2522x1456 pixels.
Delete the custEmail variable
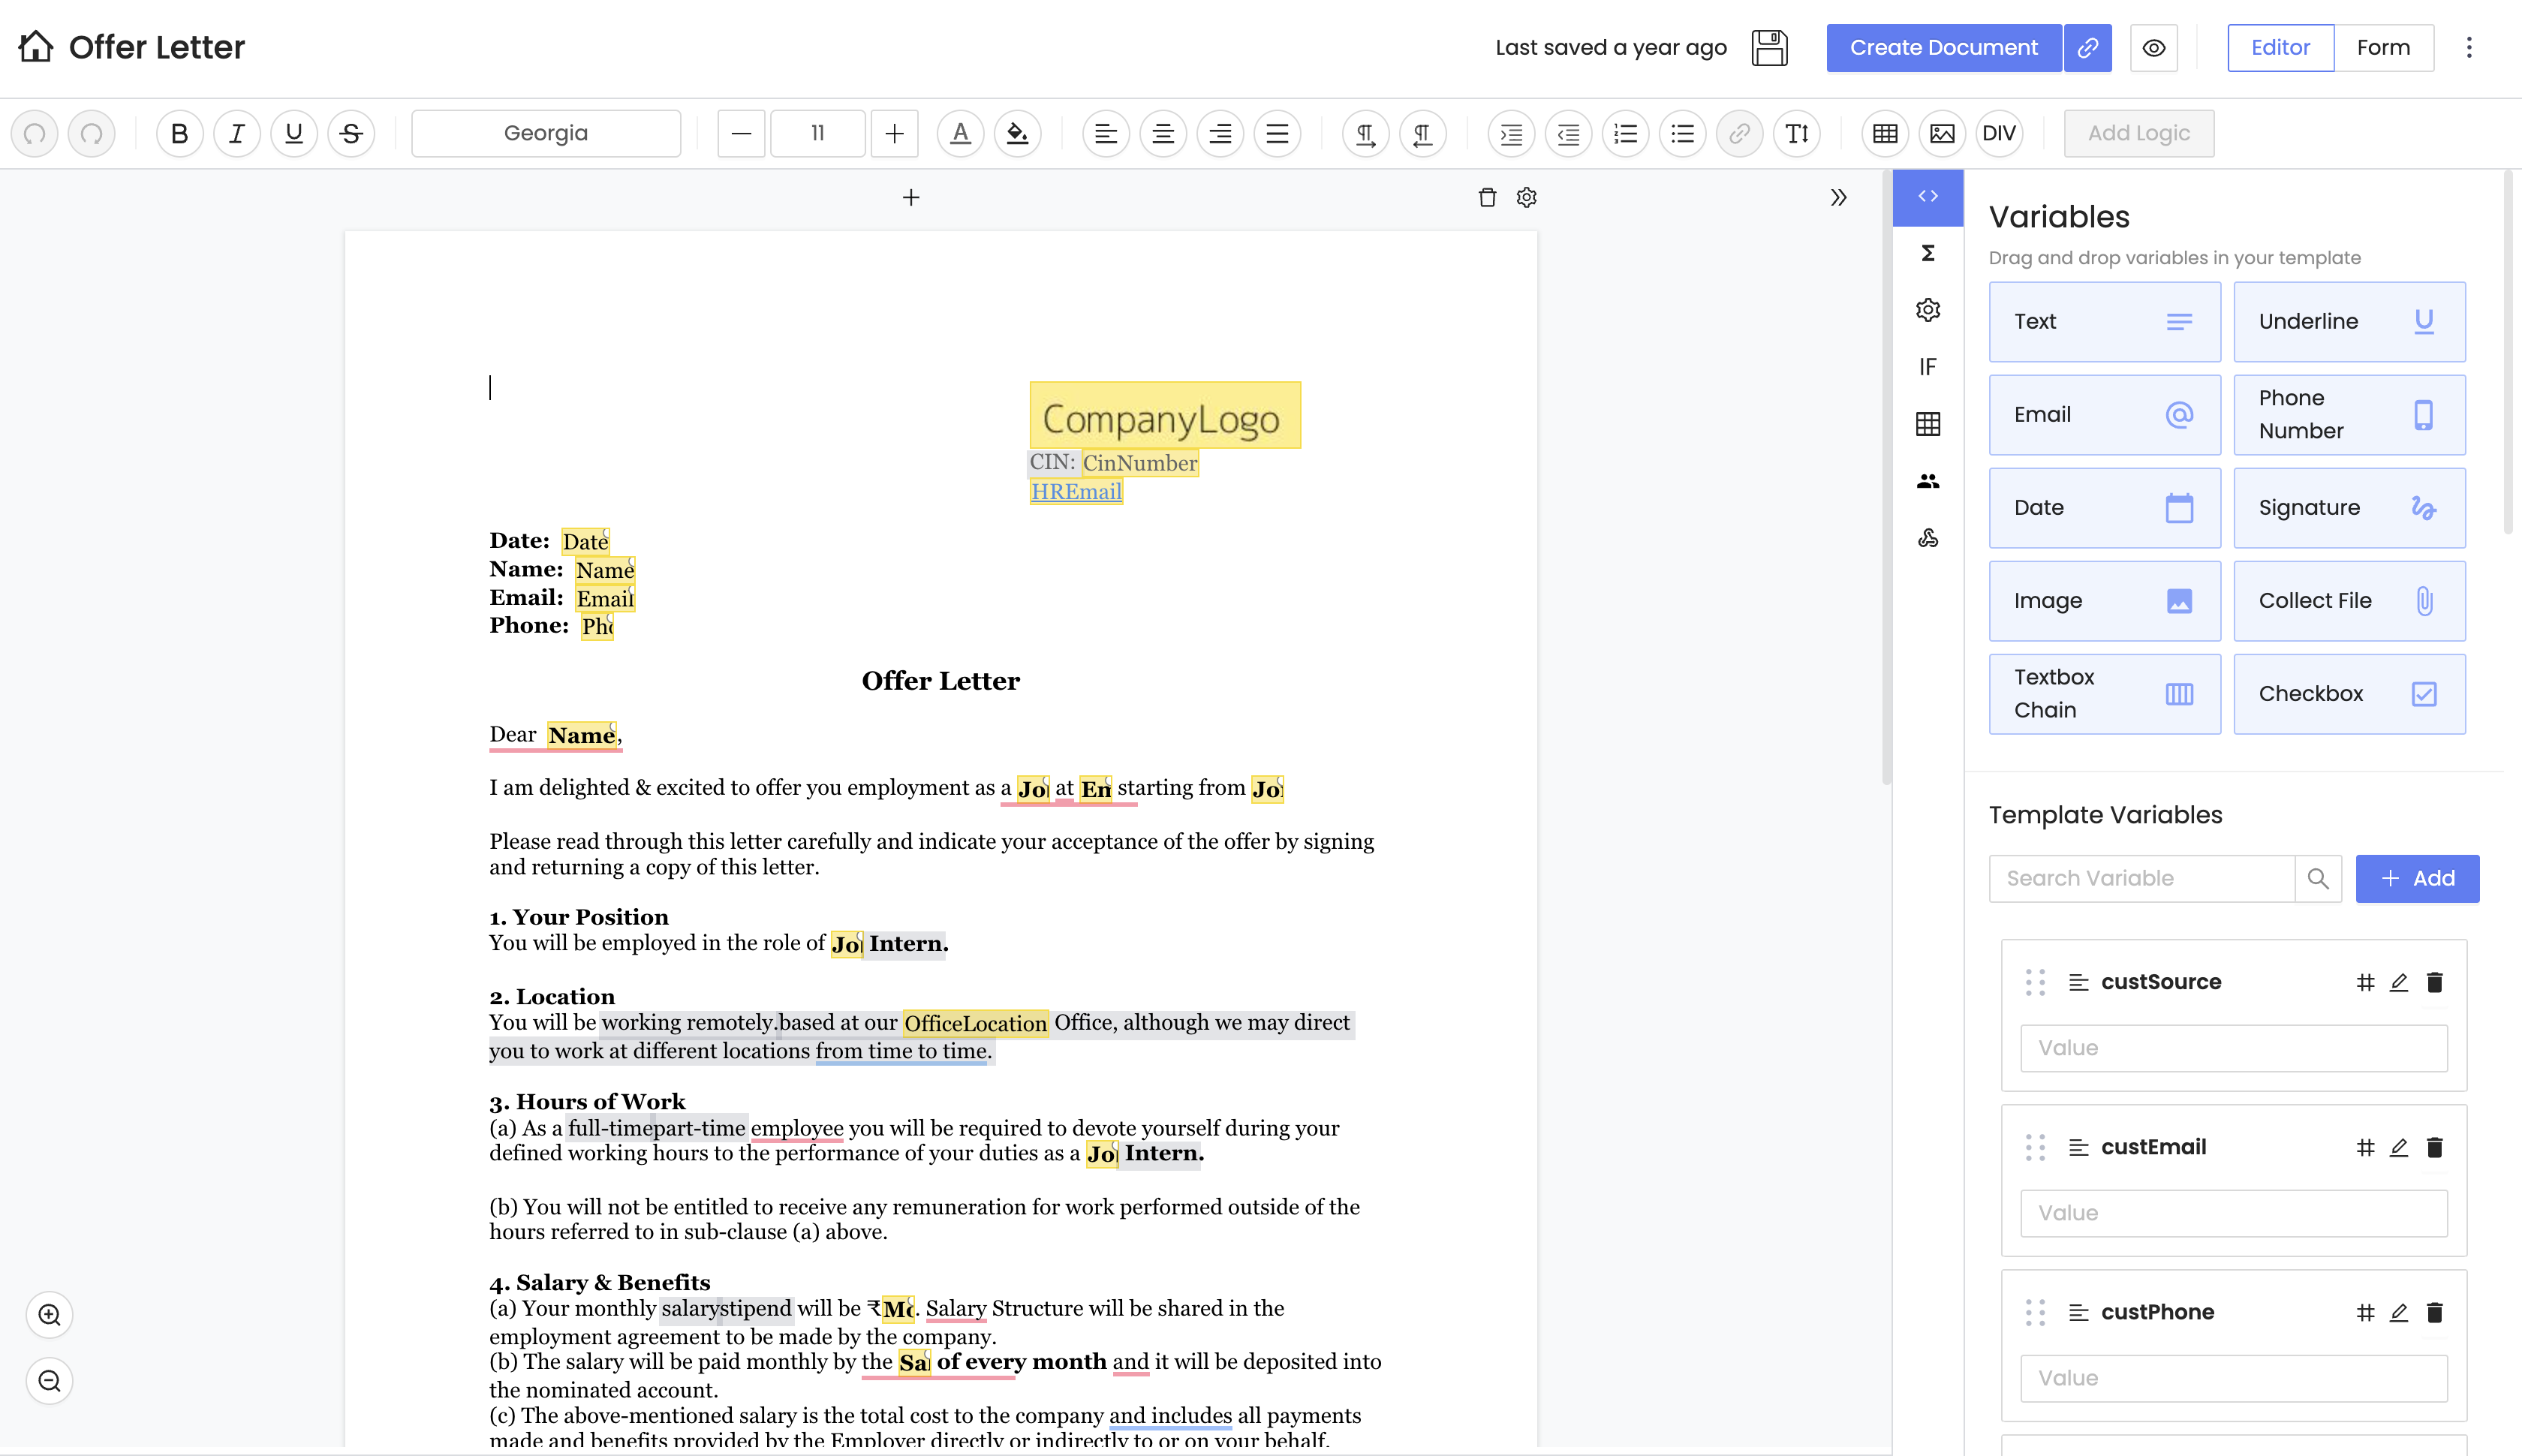(x=2435, y=1147)
